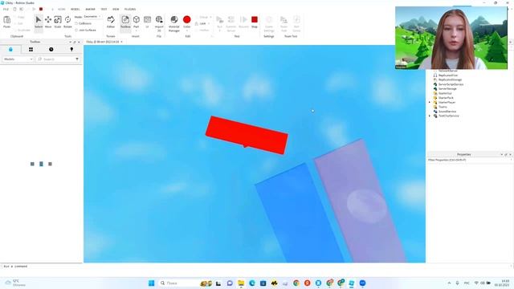The width and height of the screenshot is (514, 289).
Task: Open the Toolbox Recent clock tab
Action: (51, 50)
